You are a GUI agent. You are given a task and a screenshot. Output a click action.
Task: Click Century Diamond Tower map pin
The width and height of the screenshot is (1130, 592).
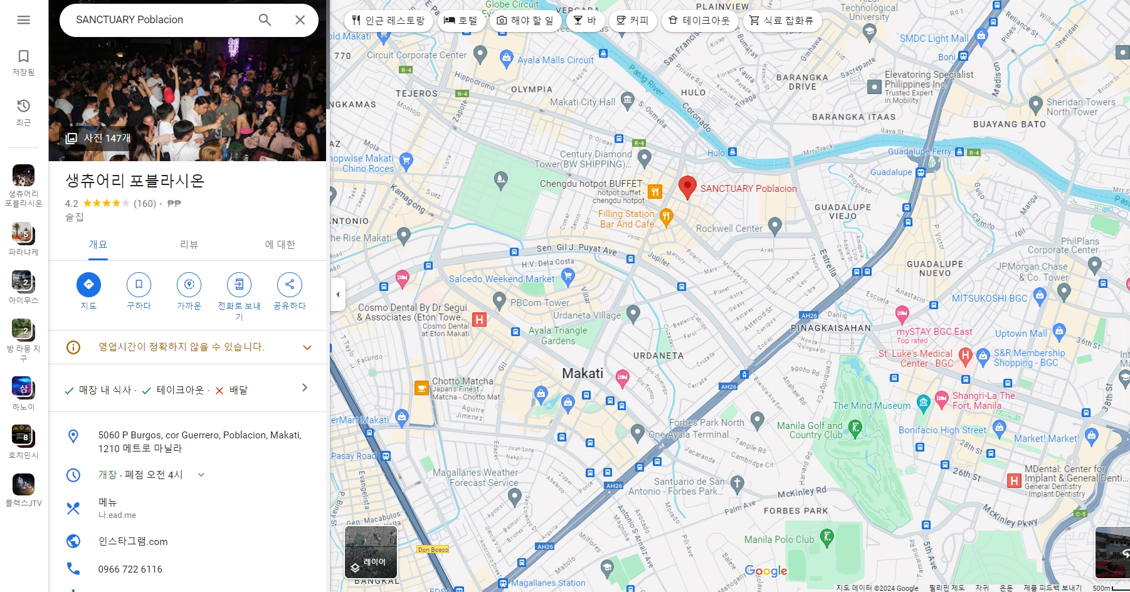tap(645, 157)
